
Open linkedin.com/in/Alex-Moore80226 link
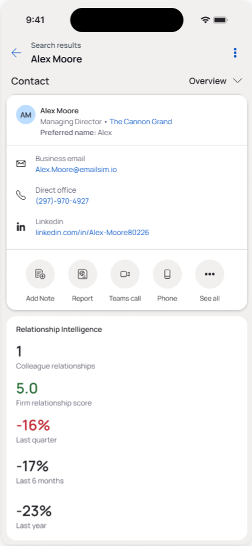click(92, 232)
